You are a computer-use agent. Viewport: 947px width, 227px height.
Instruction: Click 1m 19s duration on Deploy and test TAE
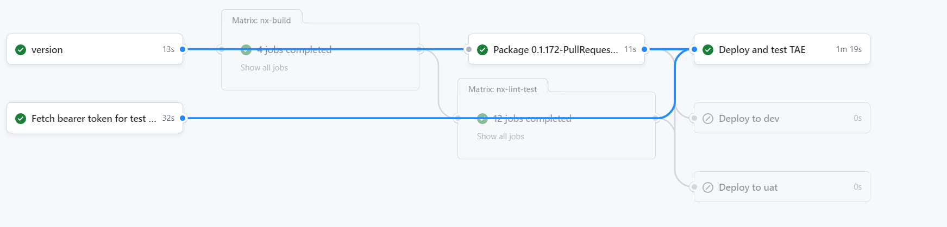pos(849,49)
